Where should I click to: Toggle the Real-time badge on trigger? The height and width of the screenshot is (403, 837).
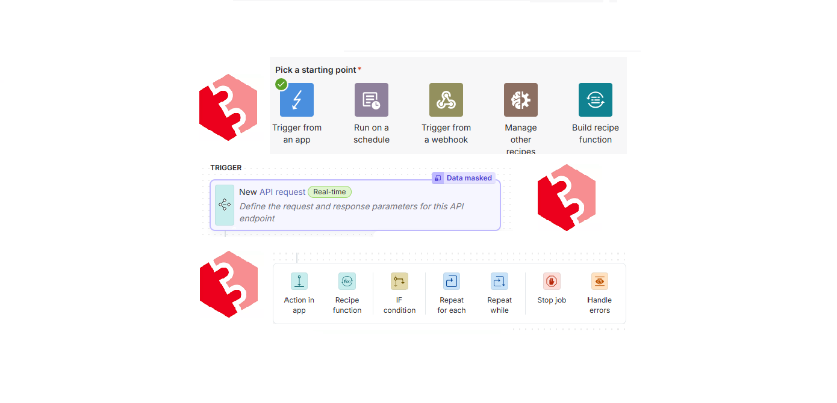coord(329,191)
